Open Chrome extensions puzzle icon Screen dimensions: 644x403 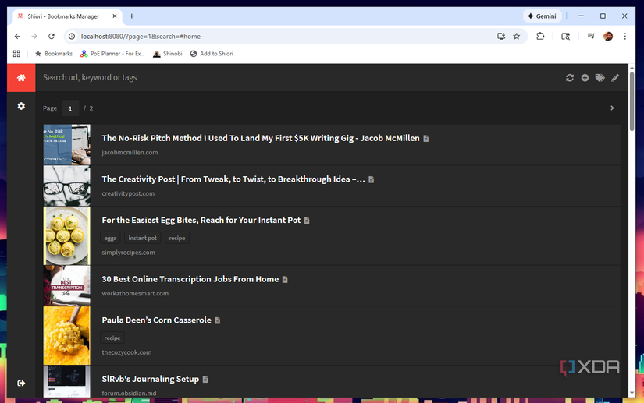click(540, 36)
